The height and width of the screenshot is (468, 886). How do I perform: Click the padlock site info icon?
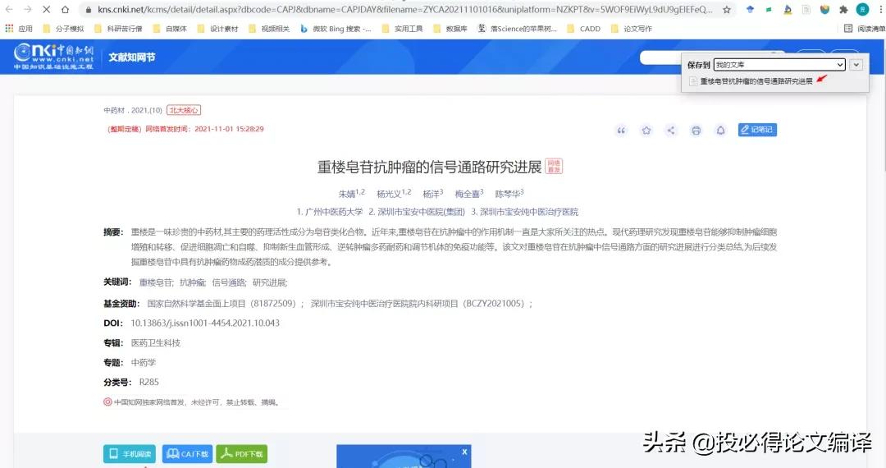[89, 10]
